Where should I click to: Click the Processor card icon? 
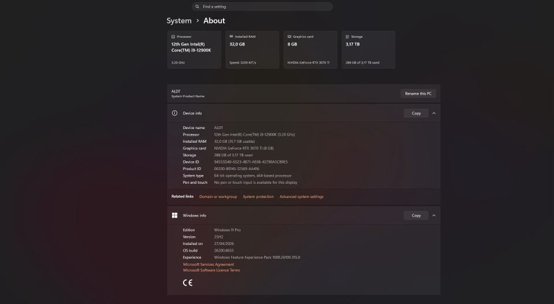tap(173, 37)
